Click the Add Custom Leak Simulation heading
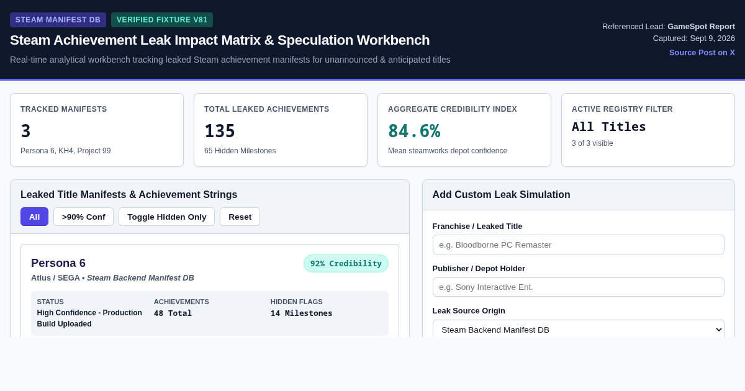The height and width of the screenshot is (391, 745). point(501,195)
